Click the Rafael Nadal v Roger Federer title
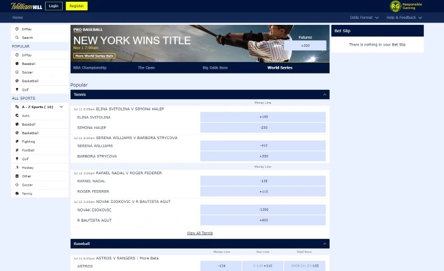The height and width of the screenshot is (271, 444). pos(129,173)
